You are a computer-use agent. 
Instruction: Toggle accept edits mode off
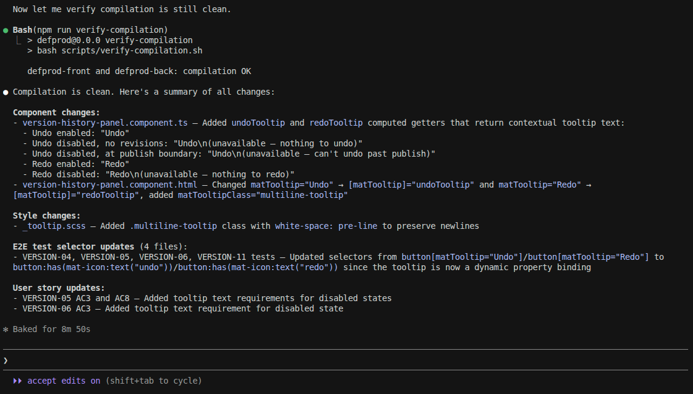point(63,381)
